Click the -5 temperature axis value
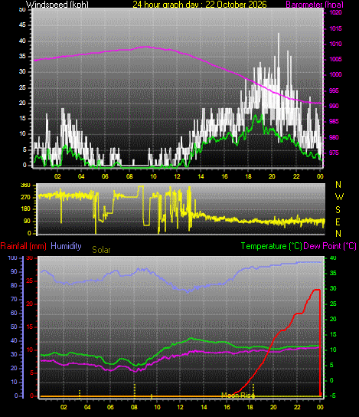 (332, 396)
